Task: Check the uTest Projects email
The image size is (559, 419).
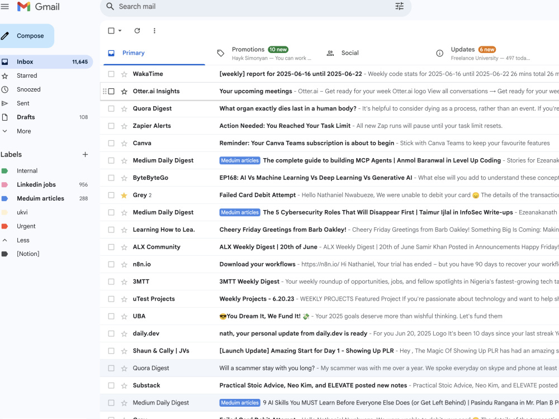Action: [x=111, y=299]
